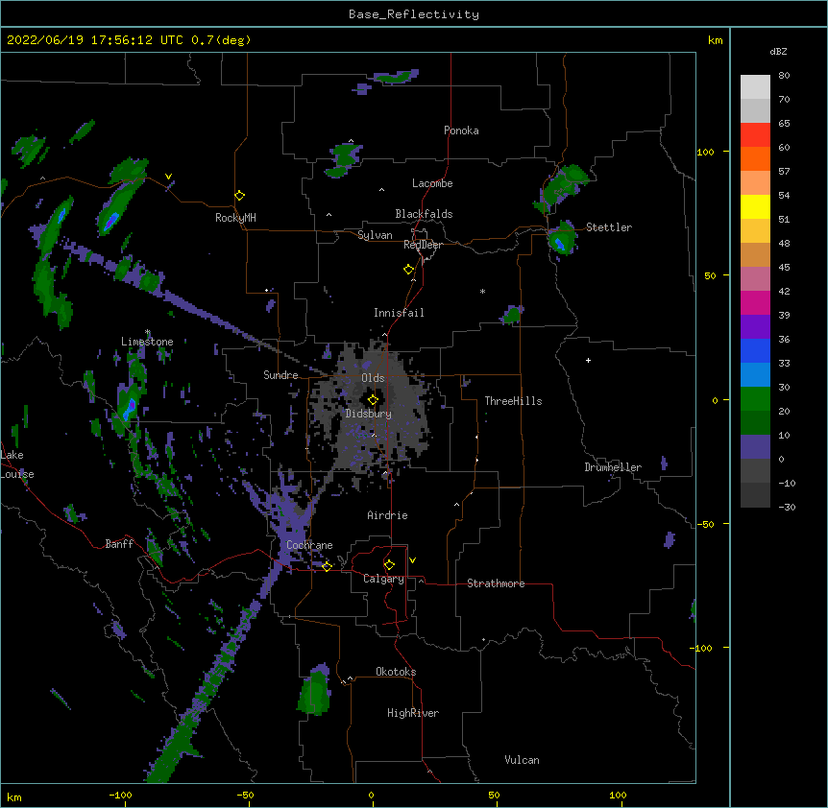Image resolution: width=828 pixels, height=808 pixels.
Task: Click the Drumheller label
Action: pyautogui.click(x=613, y=467)
